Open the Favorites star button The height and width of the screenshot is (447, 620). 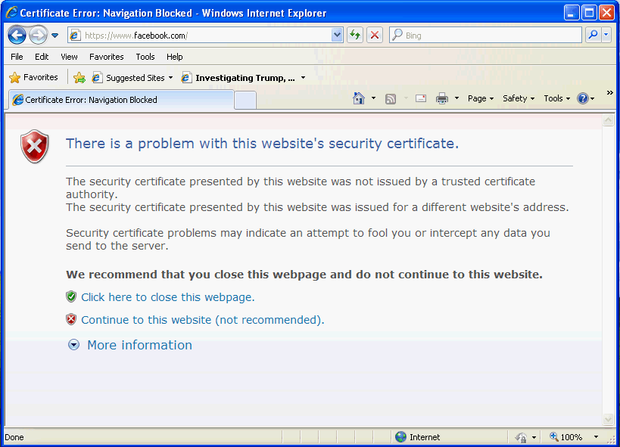[33, 78]
